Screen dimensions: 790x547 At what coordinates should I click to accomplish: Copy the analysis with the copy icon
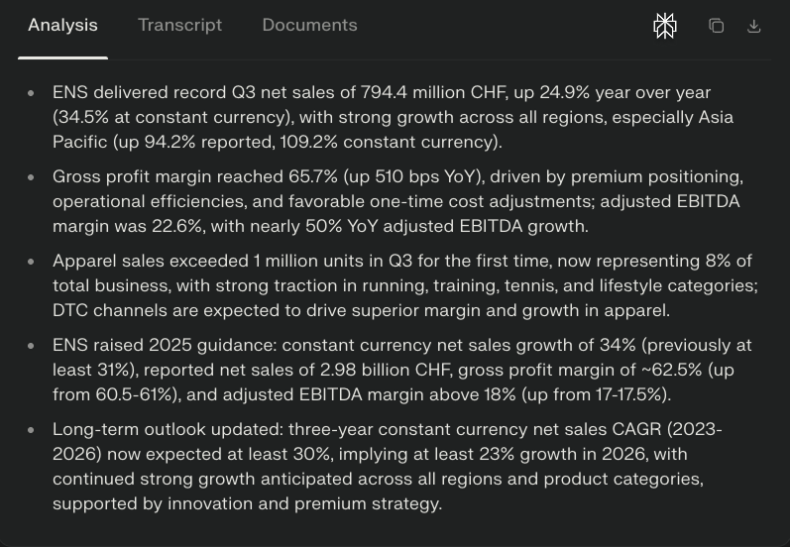pyautogui.click(x=716, y=26)
